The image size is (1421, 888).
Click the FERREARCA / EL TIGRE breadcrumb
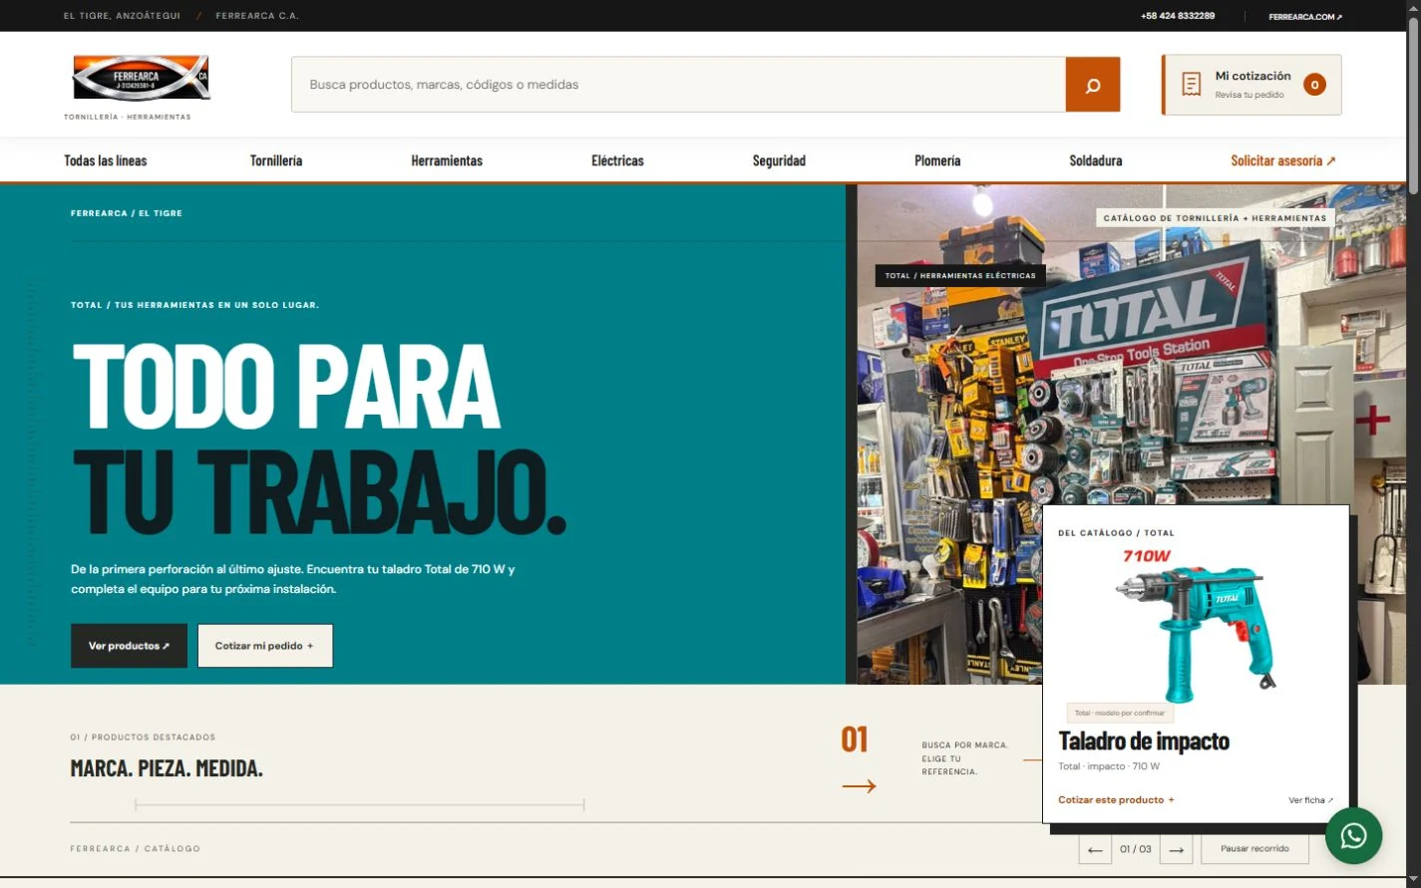(x=127, y=213)
